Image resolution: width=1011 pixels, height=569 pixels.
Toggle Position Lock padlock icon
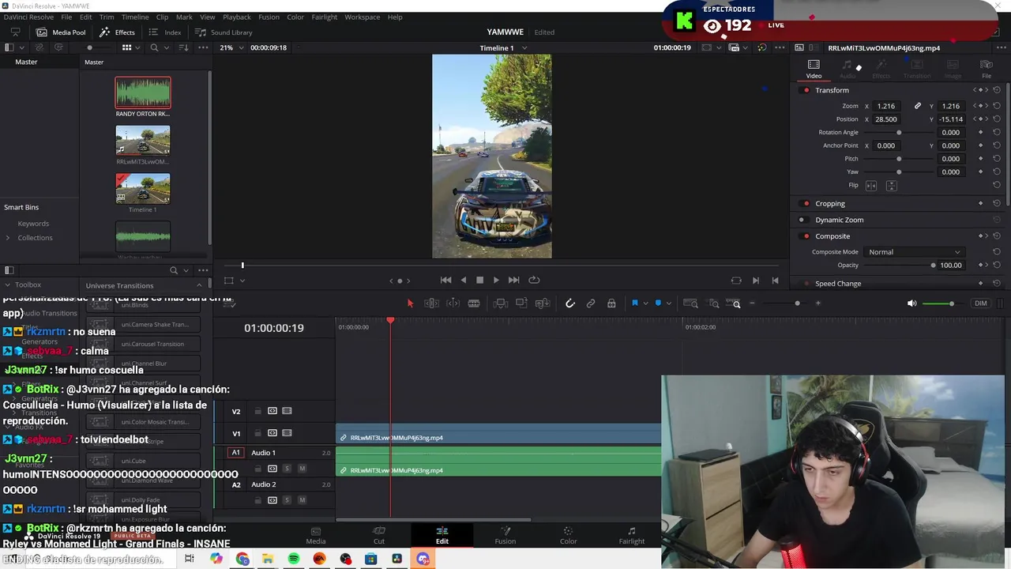[x=611, y=303]
